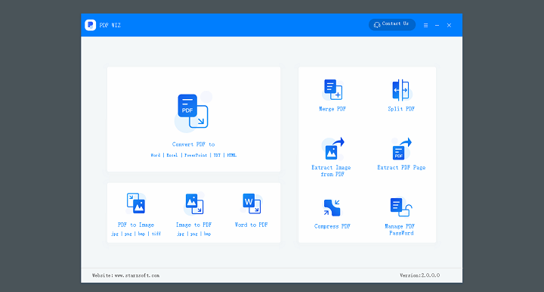Screen dimensions: 544x292
Task: Click the Image to PDF label
Action: [193, 225]
